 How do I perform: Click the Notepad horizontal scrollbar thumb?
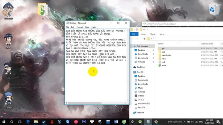pyautogui.click(x=85, y=103)
